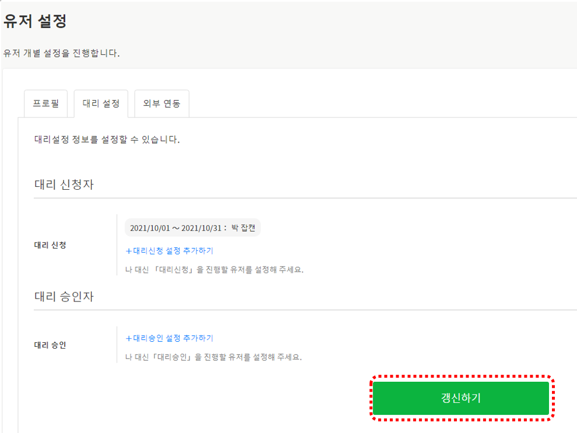Select the 대리 설정 tab
577x433 pixels.
pyautogui.click(x=101, y=104)
